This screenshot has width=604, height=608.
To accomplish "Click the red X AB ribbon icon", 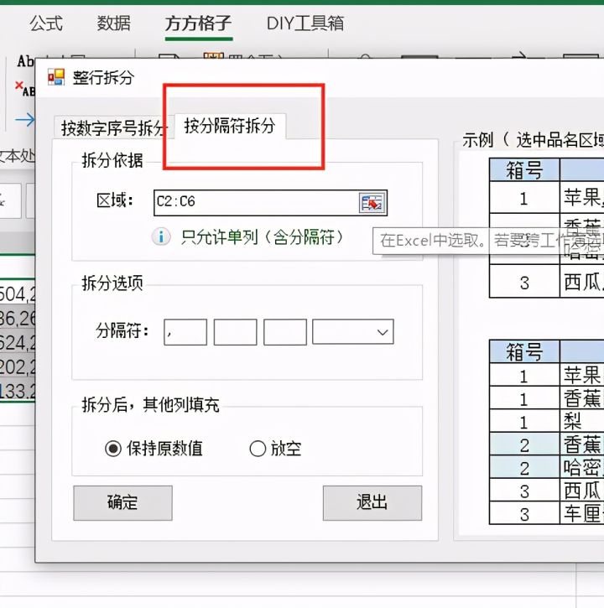I will pos(25,88).
